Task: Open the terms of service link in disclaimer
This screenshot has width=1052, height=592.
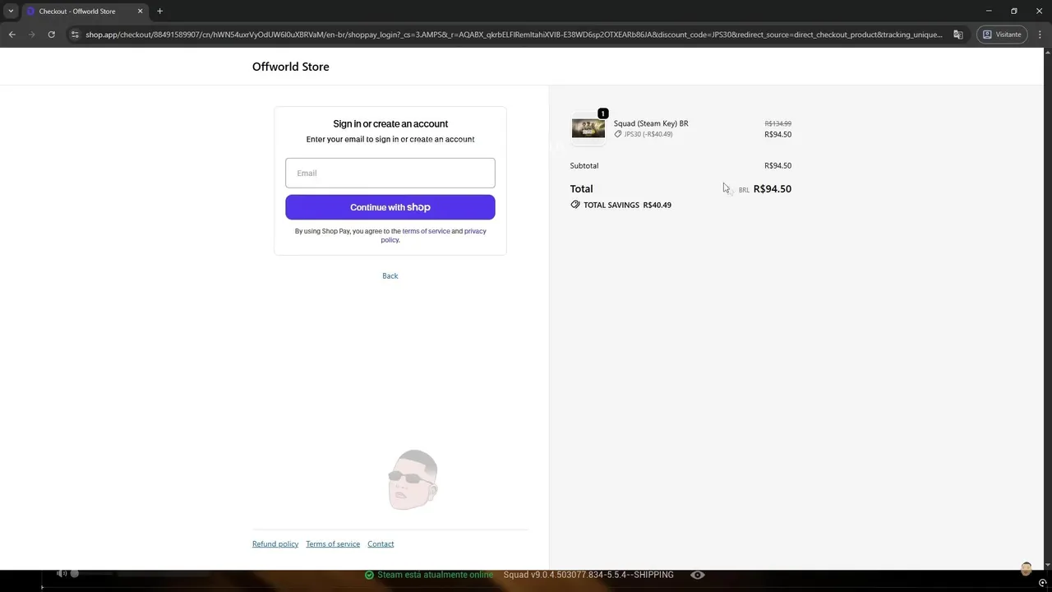Action: click(x=426, y=231)
